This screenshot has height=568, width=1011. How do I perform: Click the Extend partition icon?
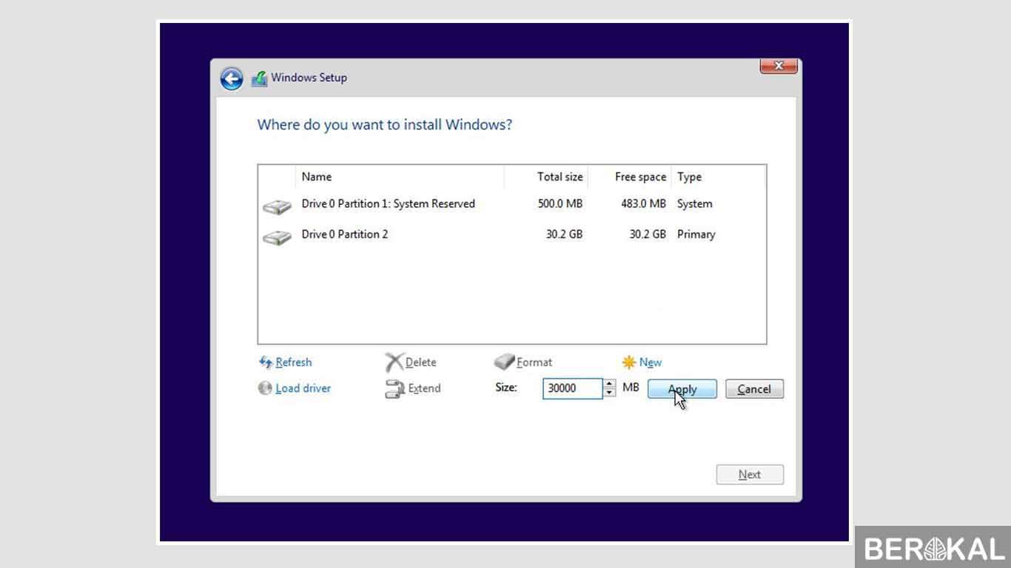(394, 389)
